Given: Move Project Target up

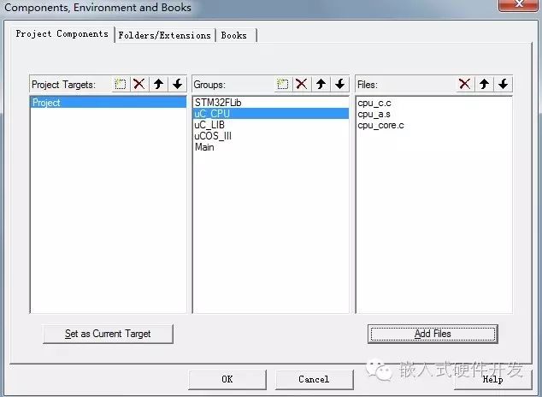Looking at the screenshot, I should [x=159, y=84].
